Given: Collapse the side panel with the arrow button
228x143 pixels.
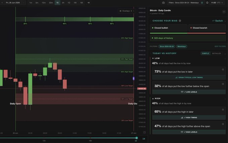Looking at the screenshot, I should (x=224, y=12).
